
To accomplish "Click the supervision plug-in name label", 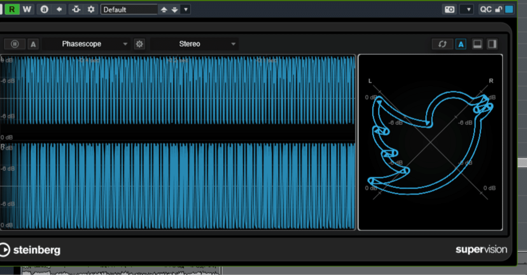I will coord(481,249).
